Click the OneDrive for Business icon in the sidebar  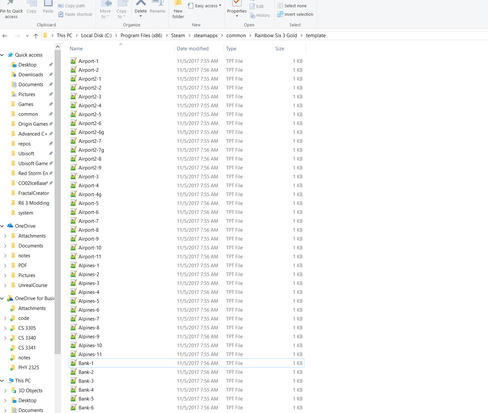pyautogui.click(x=10, y=298)
